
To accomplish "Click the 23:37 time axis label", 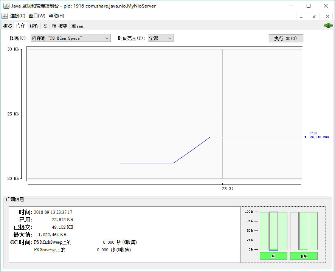I will [228, 189].
